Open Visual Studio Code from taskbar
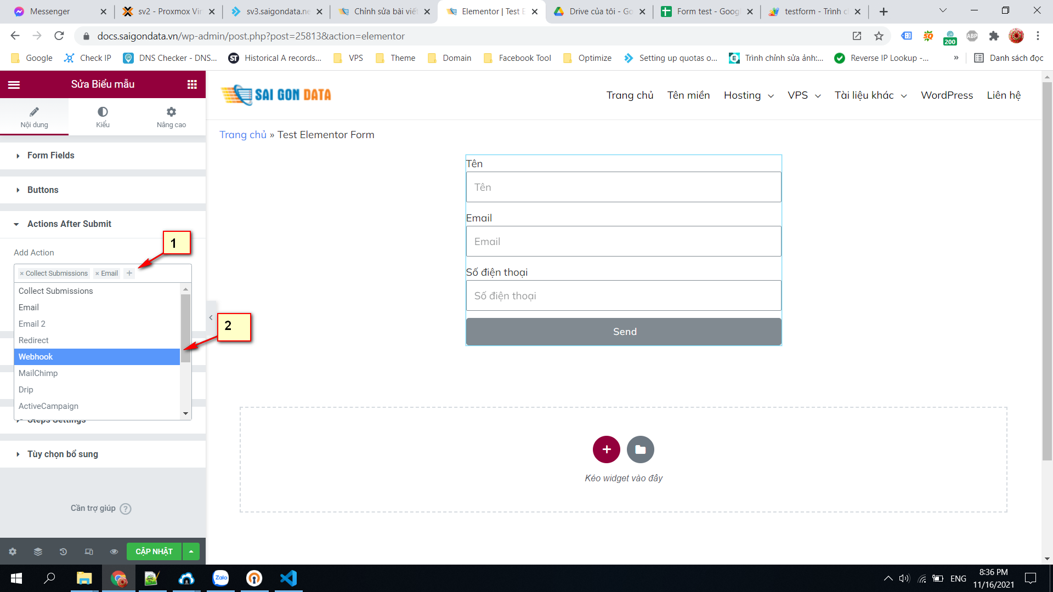Screen dimensions: 1053x592 click(288, 578)
